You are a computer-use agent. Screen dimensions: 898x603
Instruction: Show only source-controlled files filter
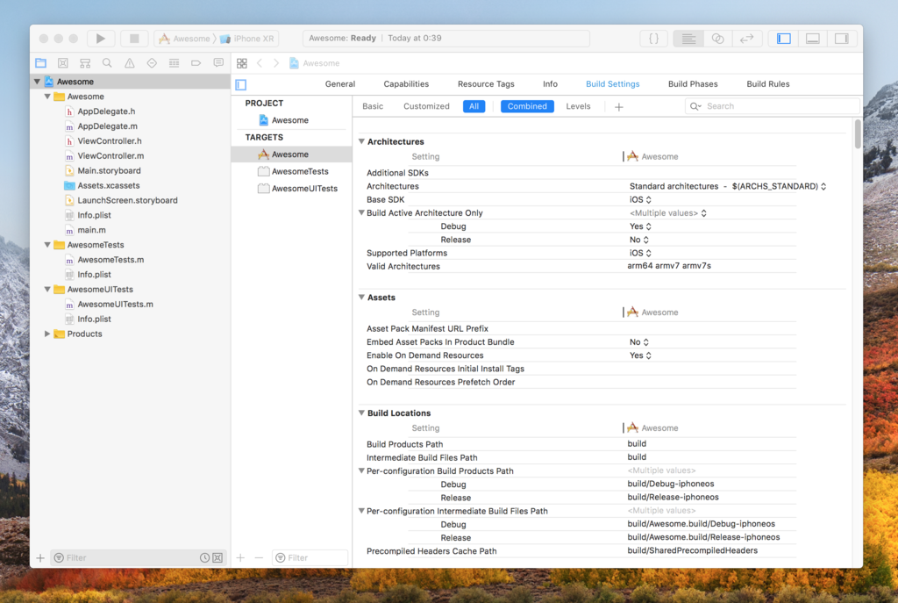(217, 557)
